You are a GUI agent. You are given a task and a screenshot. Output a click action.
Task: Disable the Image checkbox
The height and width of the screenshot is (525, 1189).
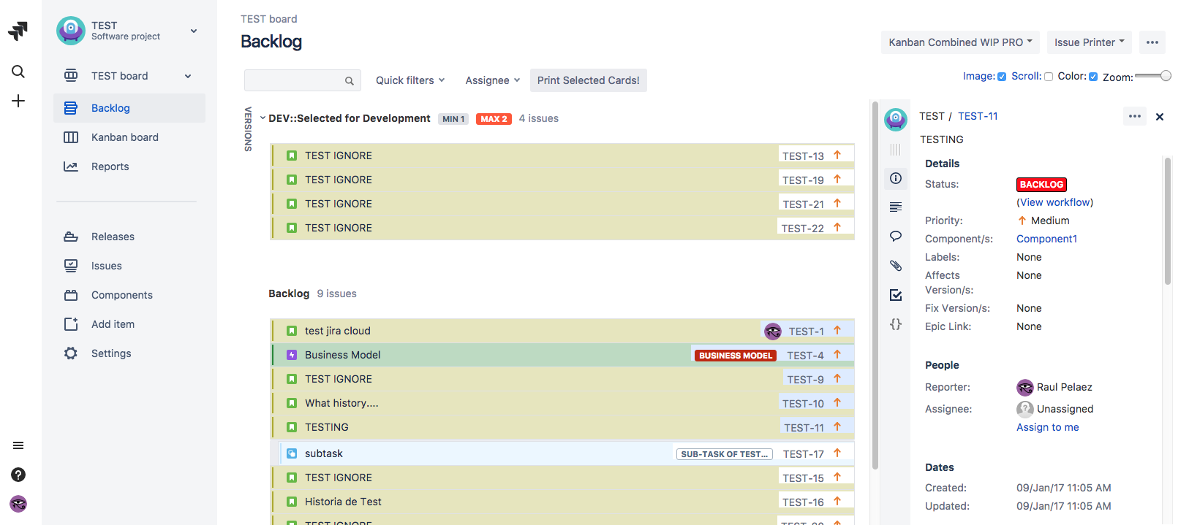(x=1002, y=77)
